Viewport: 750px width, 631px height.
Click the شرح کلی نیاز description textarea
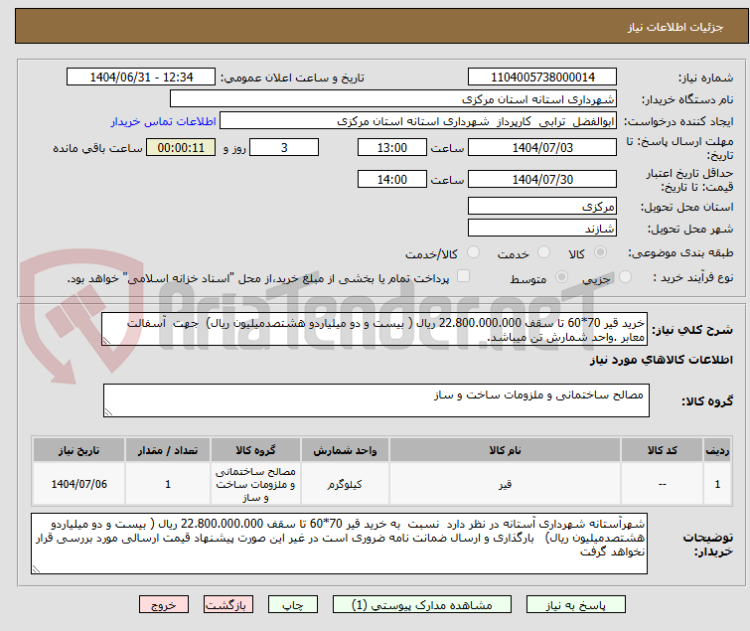tap(375, 329)
